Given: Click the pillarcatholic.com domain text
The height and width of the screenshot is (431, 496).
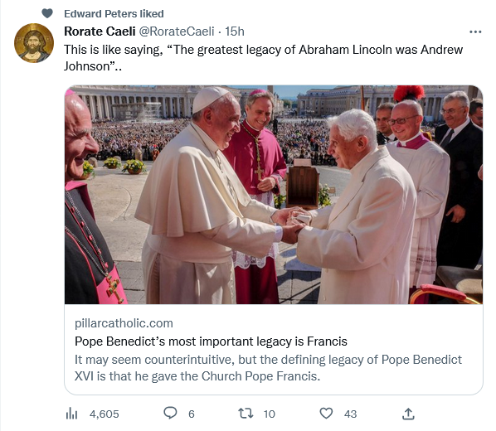Looking at the screenshot, I should 124,323.
